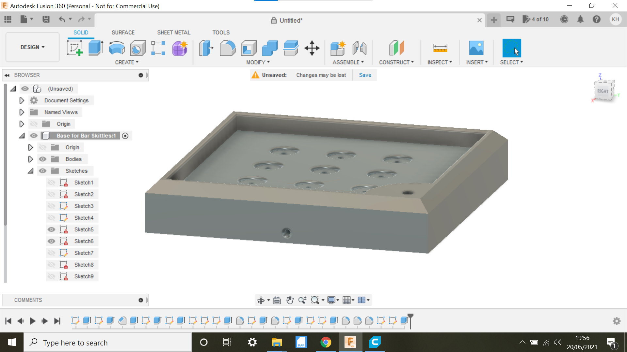Toggle visibility of Sketch5 layer
The height and width of the screenshot is (352, 627).
coord(52,229)
